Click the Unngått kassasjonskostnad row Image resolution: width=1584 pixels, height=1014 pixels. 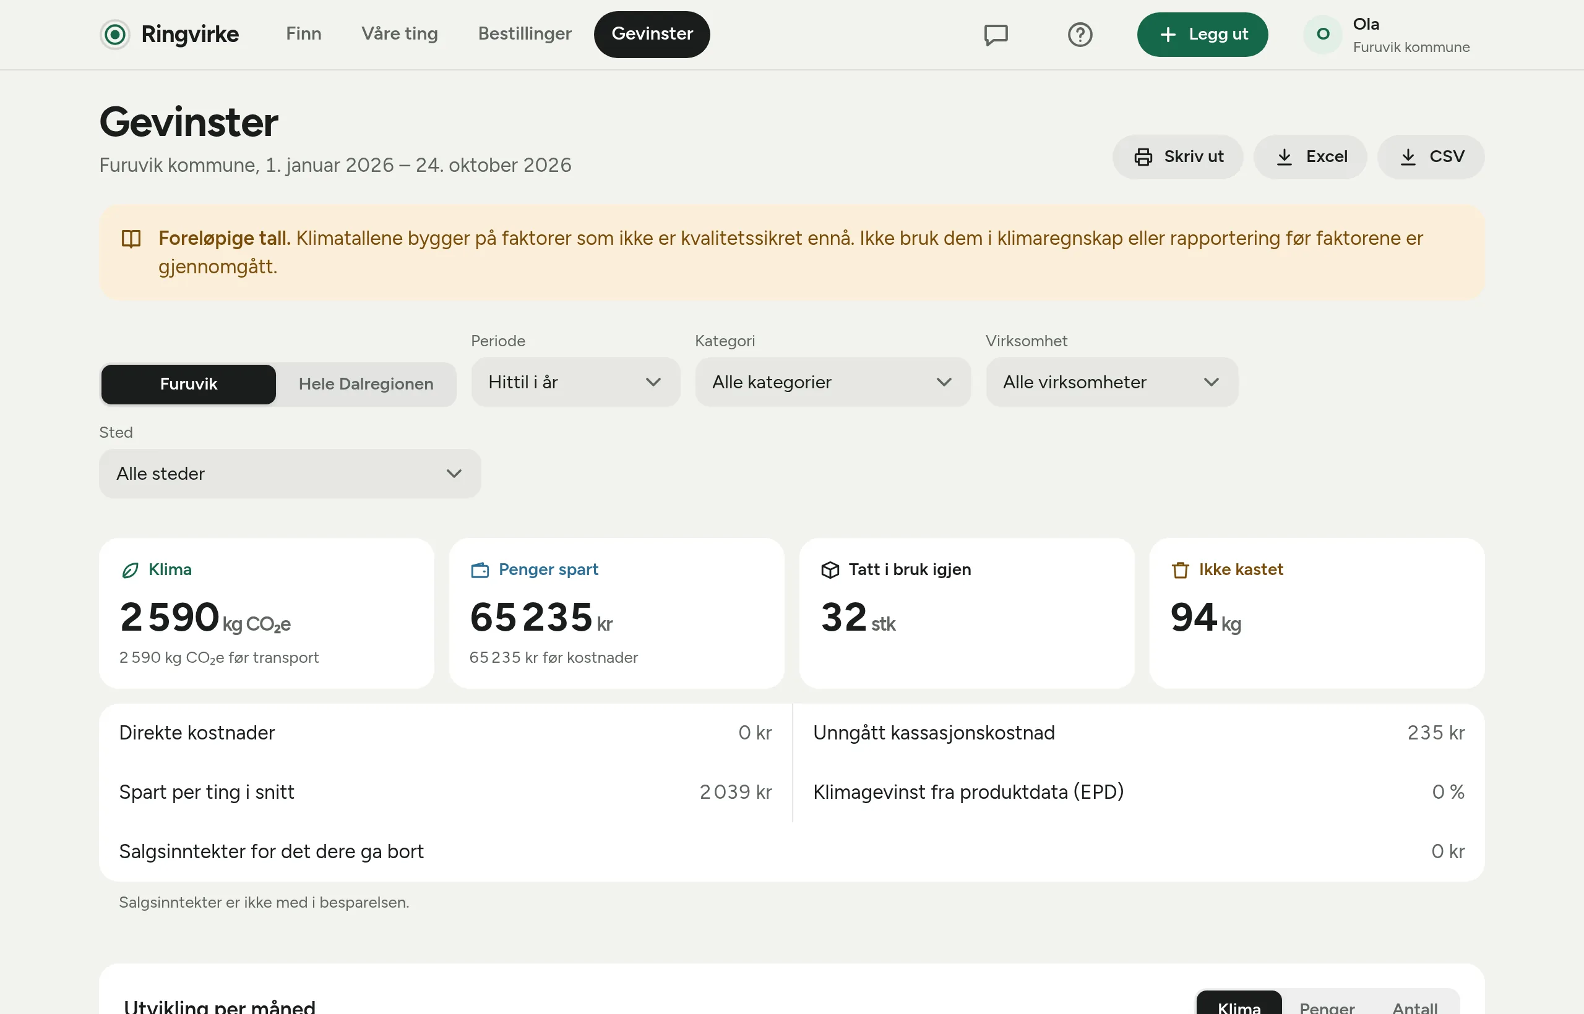pos(1138,733)
